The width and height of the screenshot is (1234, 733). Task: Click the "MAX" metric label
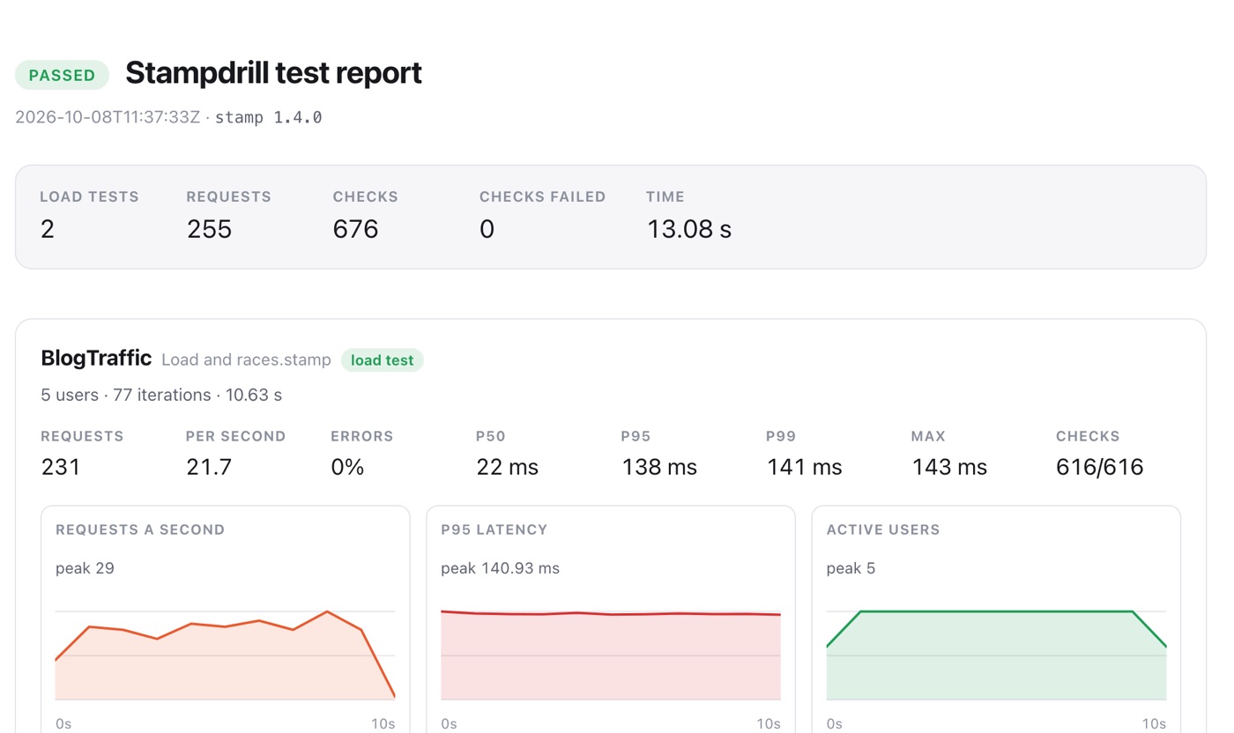[928, 436]
